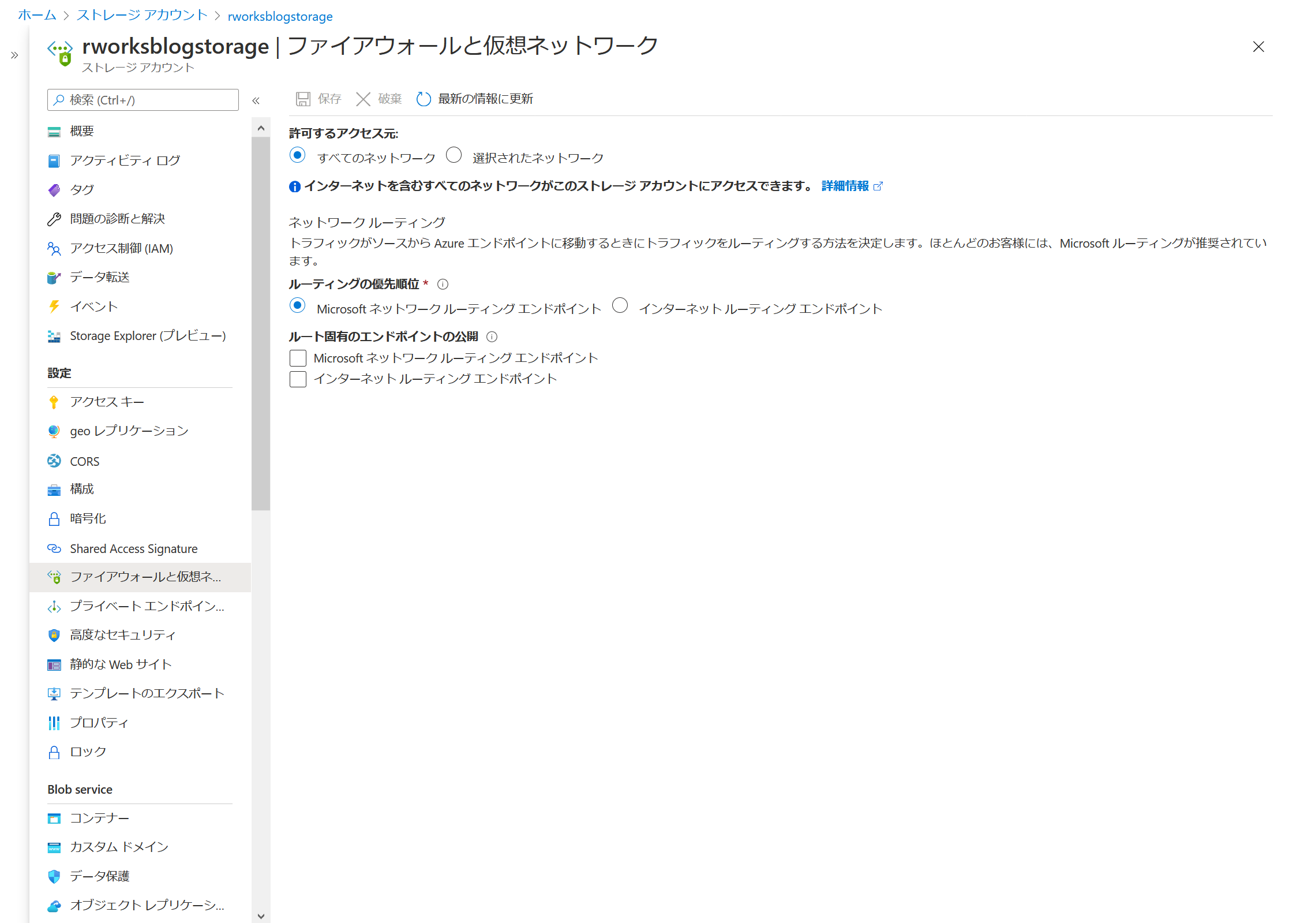Screen dimensions: 1289x923
Task: Open アクセス制御 (IAM) people icon
Action: (x=54, y=249)
